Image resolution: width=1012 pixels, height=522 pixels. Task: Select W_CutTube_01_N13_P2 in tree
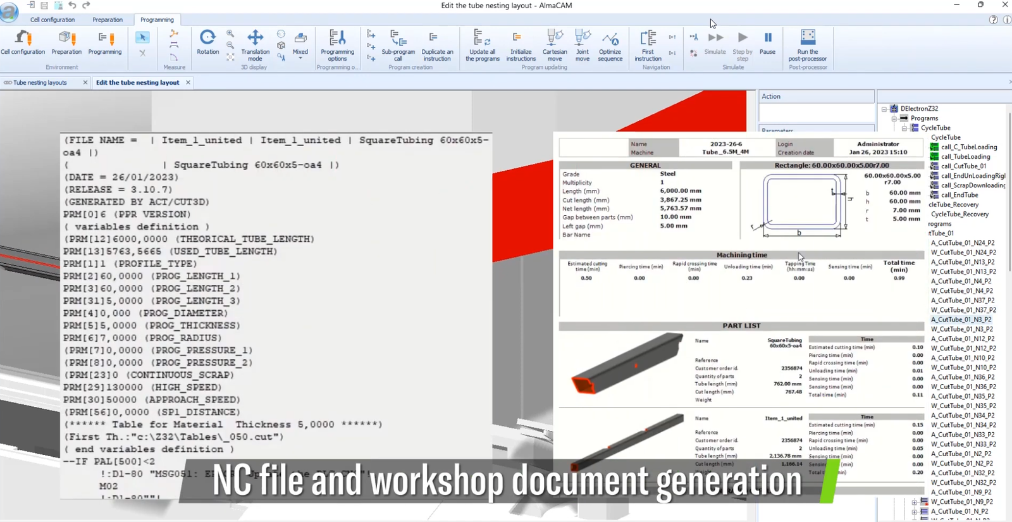point(963,271)
